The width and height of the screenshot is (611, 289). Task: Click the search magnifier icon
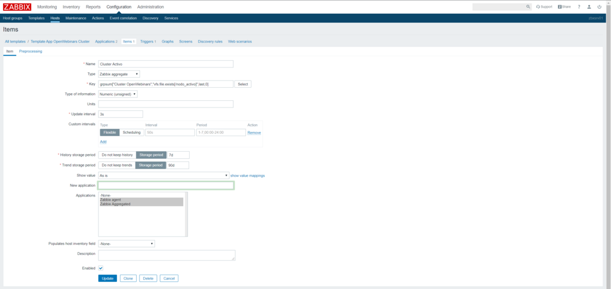tap(528, 7)
